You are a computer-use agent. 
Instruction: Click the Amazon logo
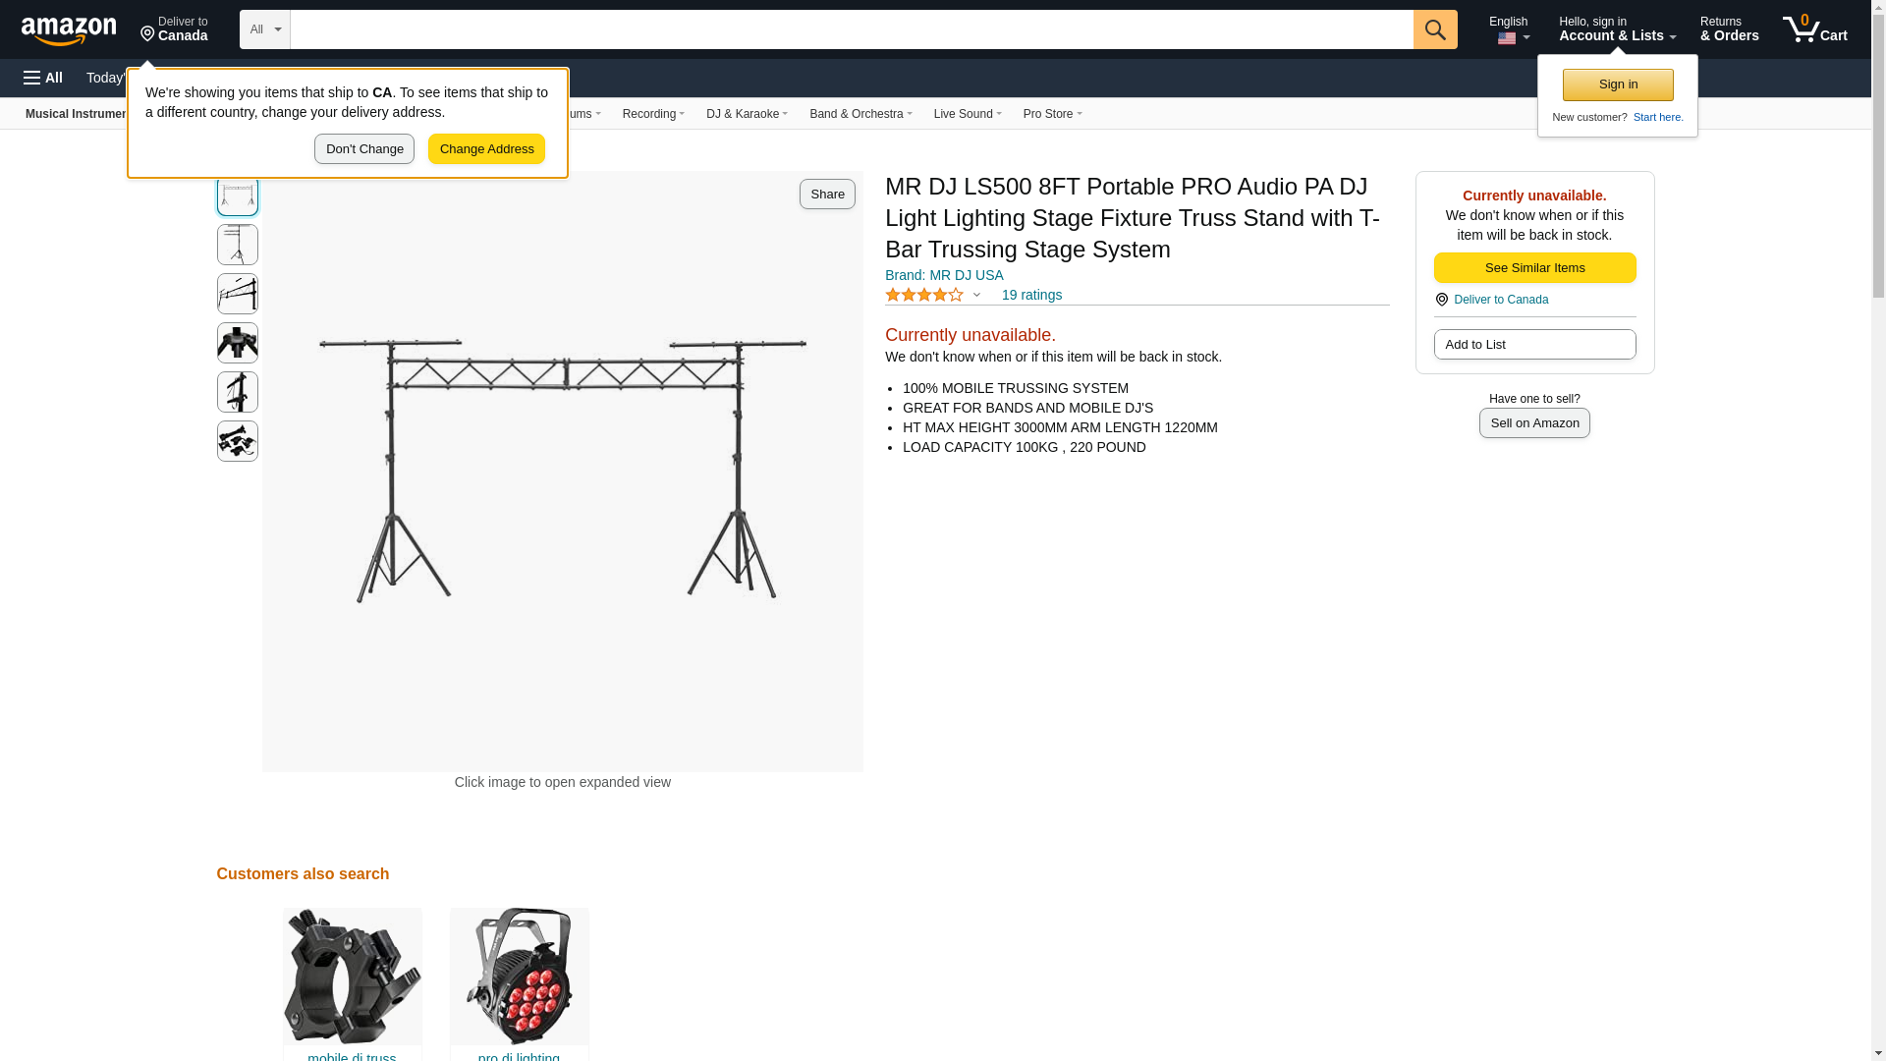pyautogui.click(x=69, y=30)
